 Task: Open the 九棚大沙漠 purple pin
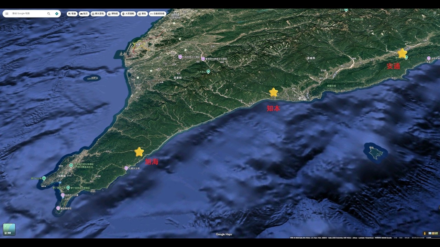[x=126, y=168]
